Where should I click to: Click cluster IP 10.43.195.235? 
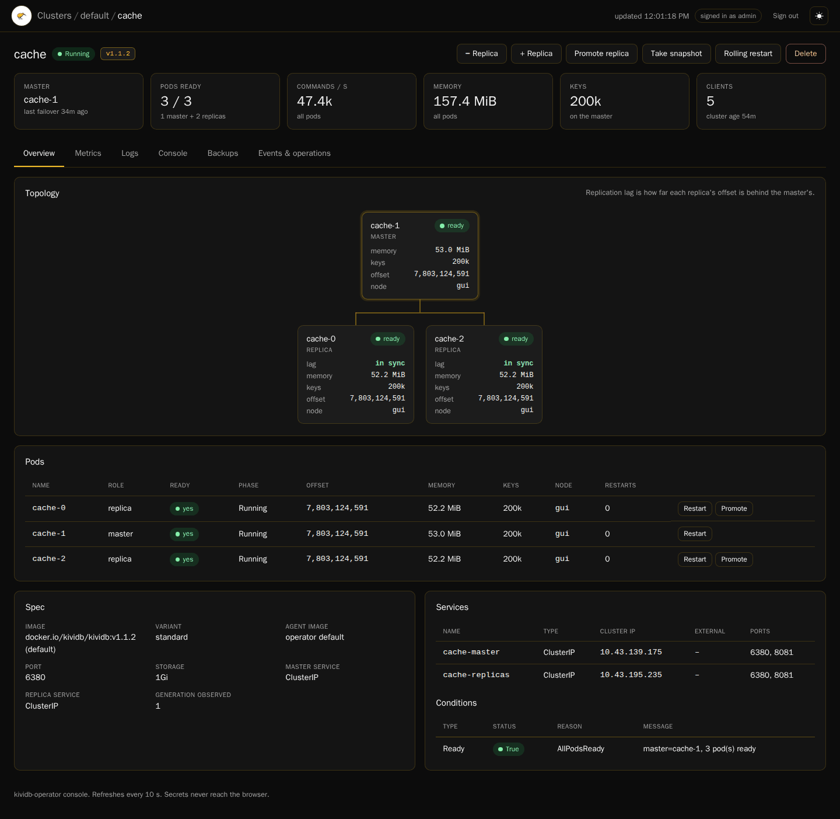click(631, 675)
